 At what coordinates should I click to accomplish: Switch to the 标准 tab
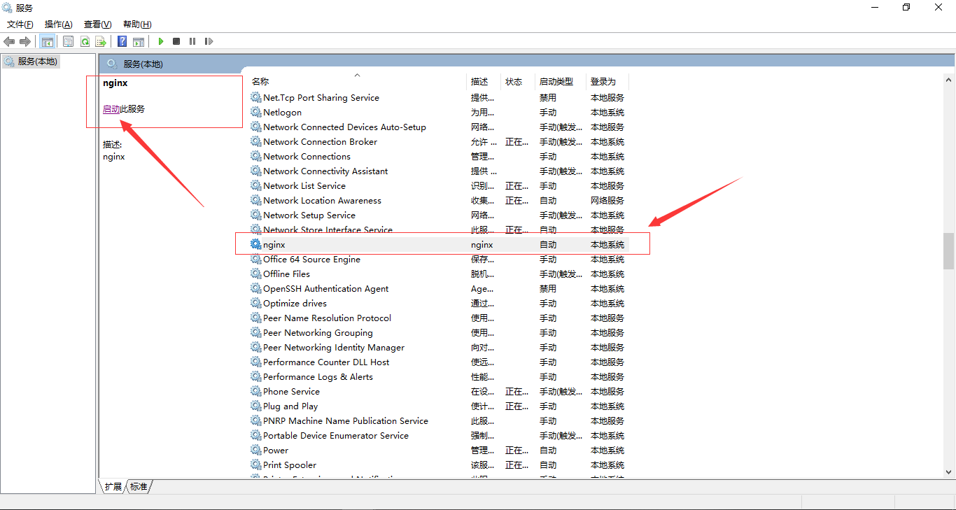(139, 486)
